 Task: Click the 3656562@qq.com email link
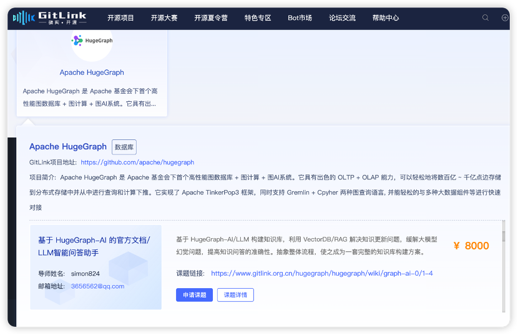(98, 286)
